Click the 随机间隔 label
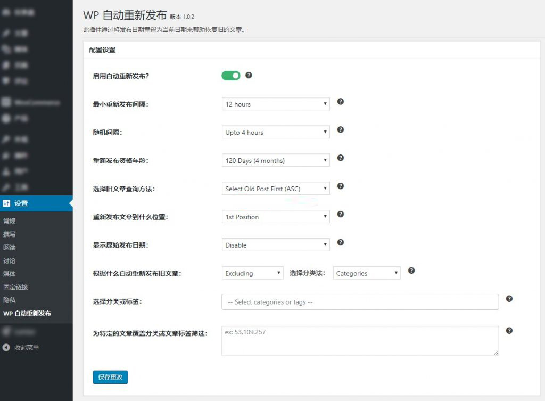This screenshot has width=545, height=401. click(x=108, y=133)
